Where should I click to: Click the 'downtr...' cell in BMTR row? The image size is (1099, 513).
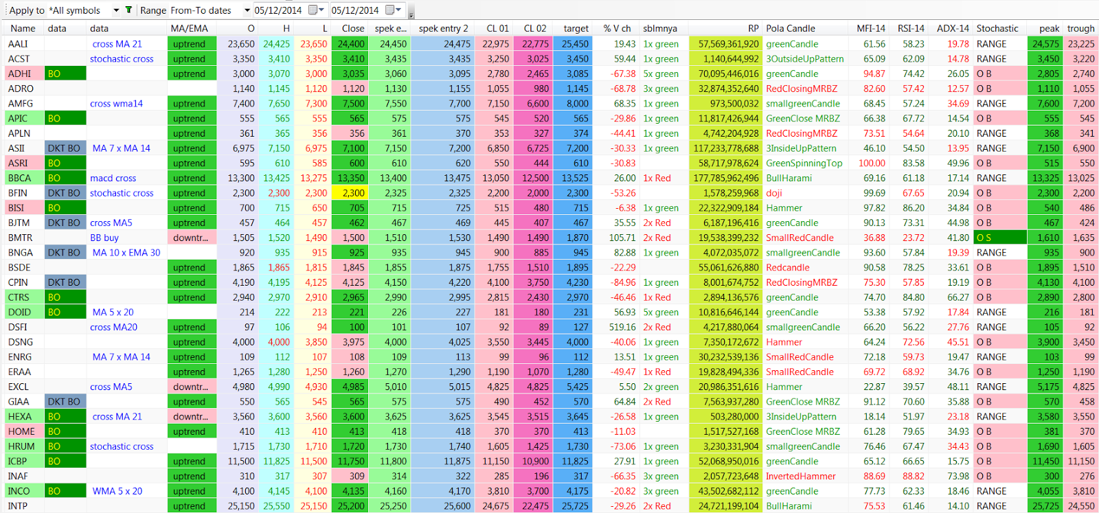pos(191,238)
